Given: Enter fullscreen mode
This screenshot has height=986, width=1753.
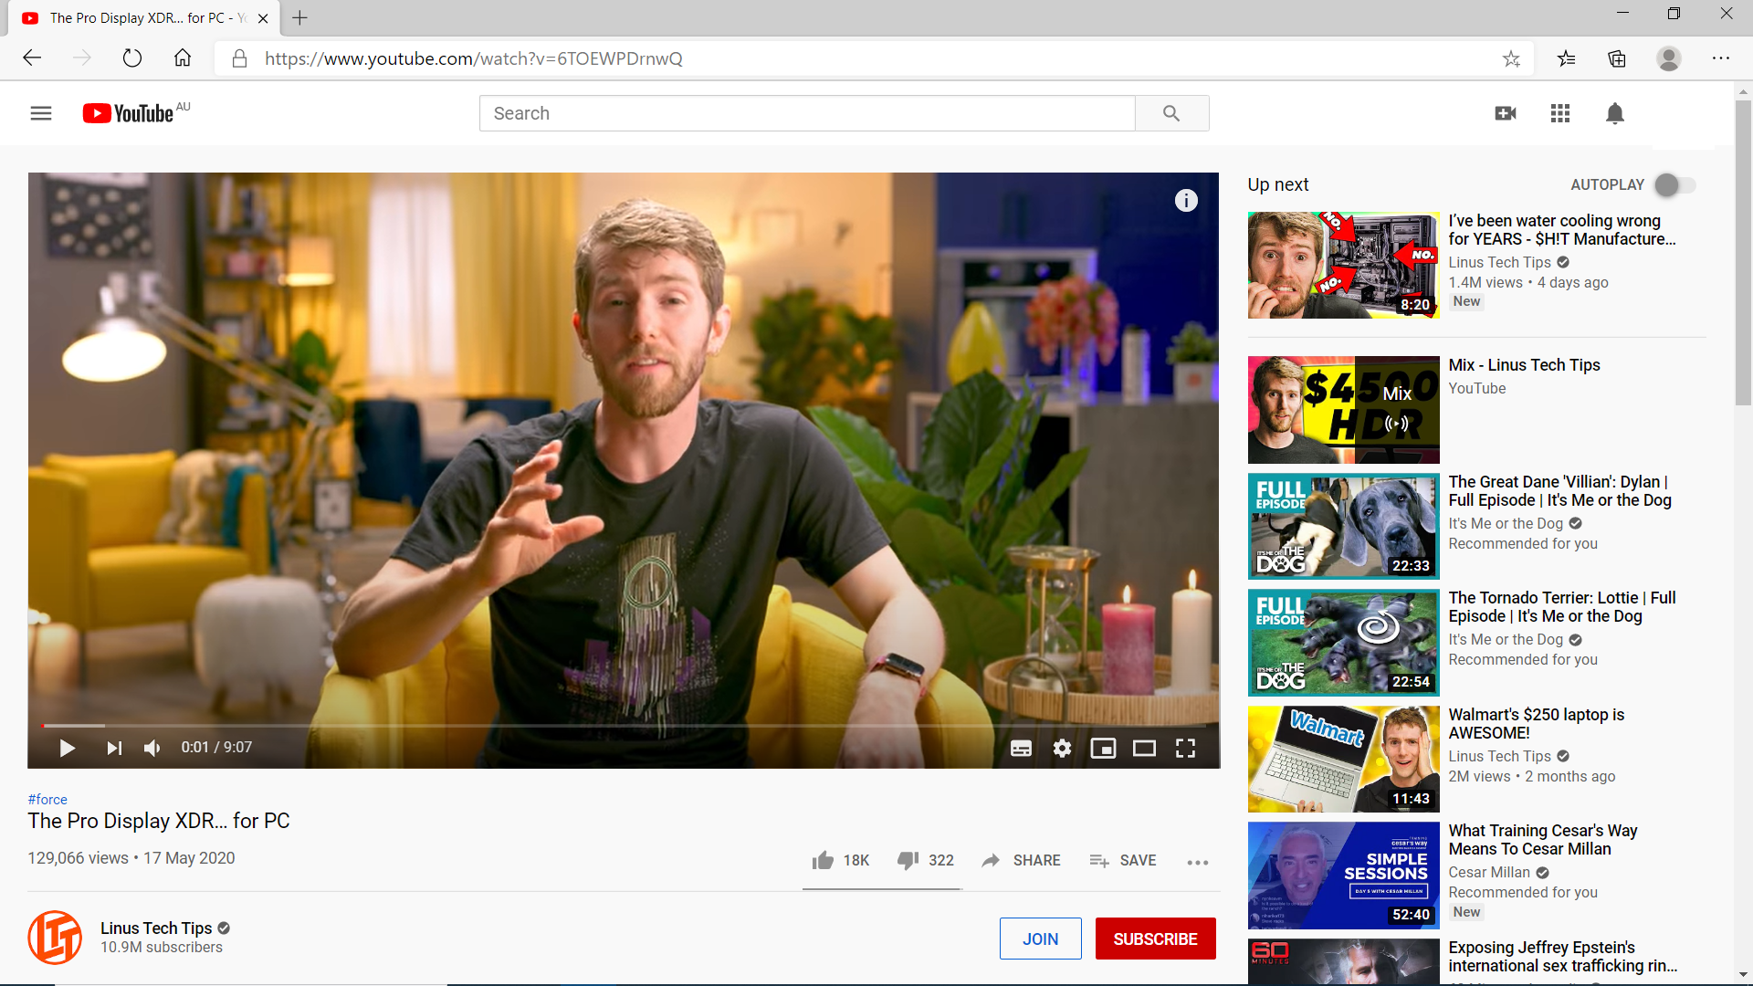Looking at the screenshot, I should [x=1185, y=749].
